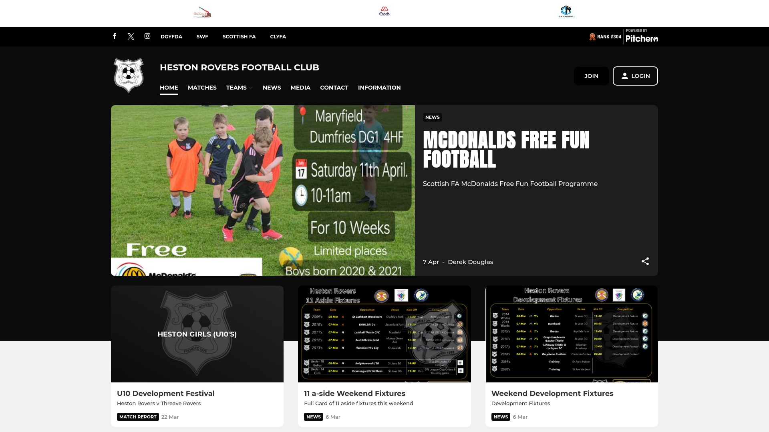Viewport: 769px width, 432px height.
Task: Open the Media menu item
Action: point(300,88)
